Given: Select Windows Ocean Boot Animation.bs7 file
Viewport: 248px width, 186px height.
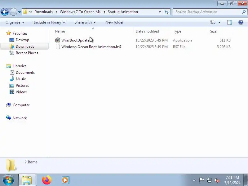Looking at the screenshot, I should tap(91, 47).
